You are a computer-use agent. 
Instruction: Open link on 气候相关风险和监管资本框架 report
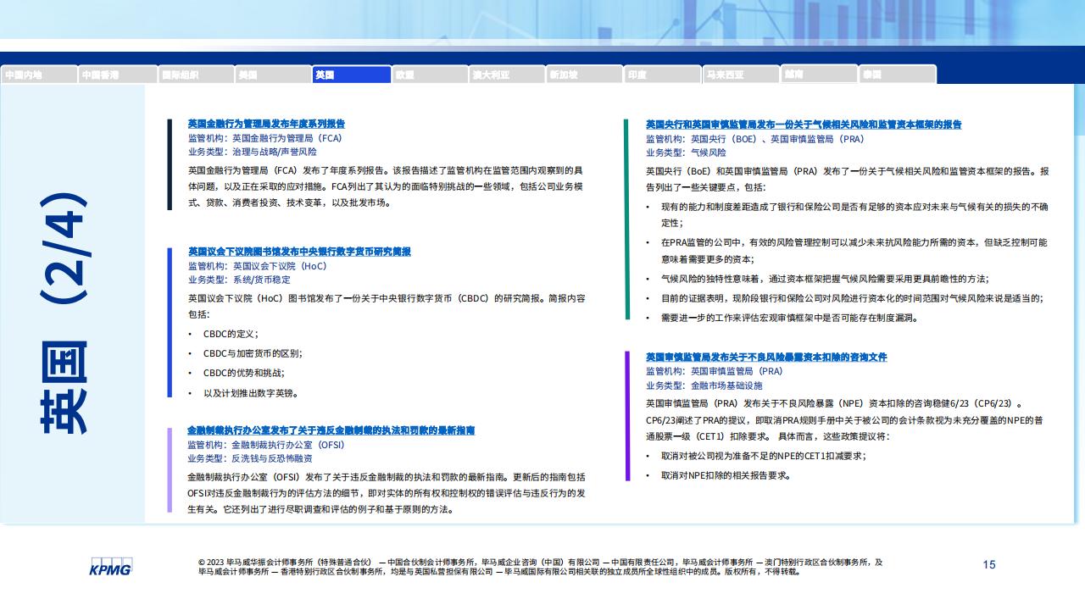(804, 125)
